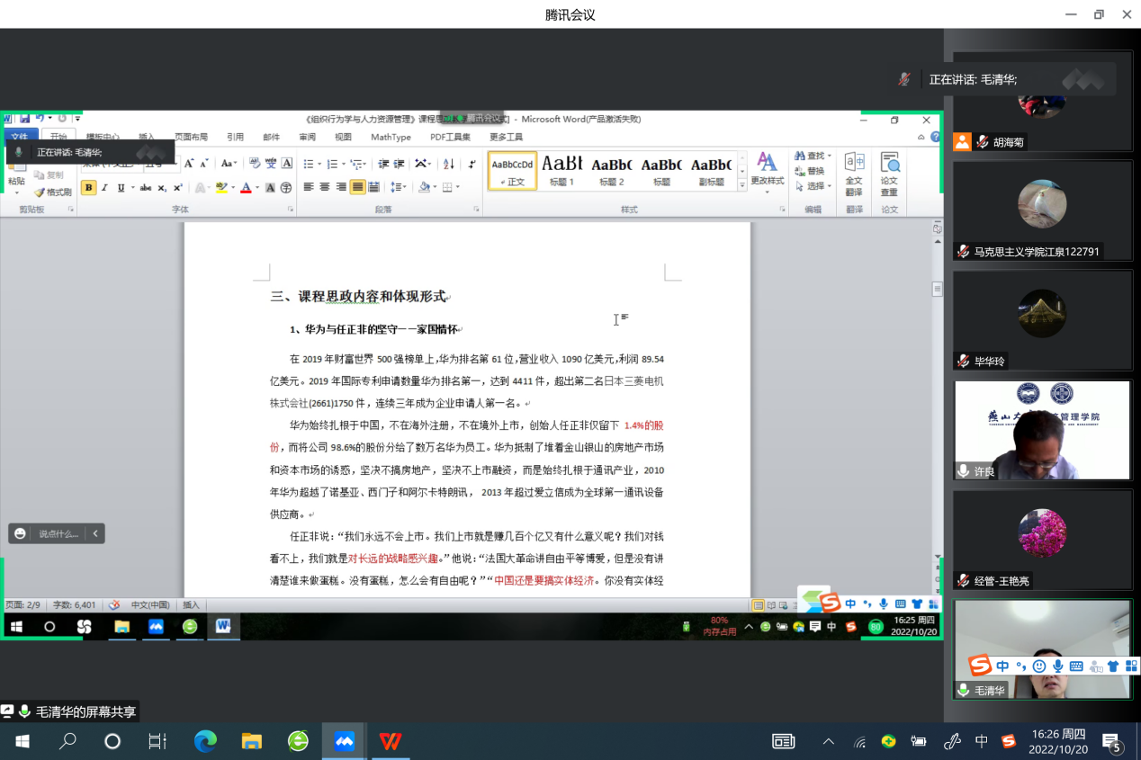This screenshot has width=1141, height=760.
Task: Toggle bold formatting in Word ribbon
Action: pos(88,188)
